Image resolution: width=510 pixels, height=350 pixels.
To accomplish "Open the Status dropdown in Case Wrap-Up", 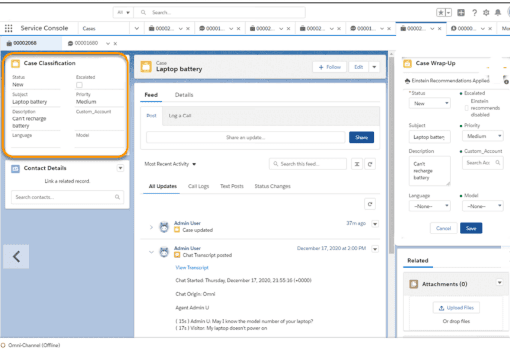I will click(x=430, y=103).
